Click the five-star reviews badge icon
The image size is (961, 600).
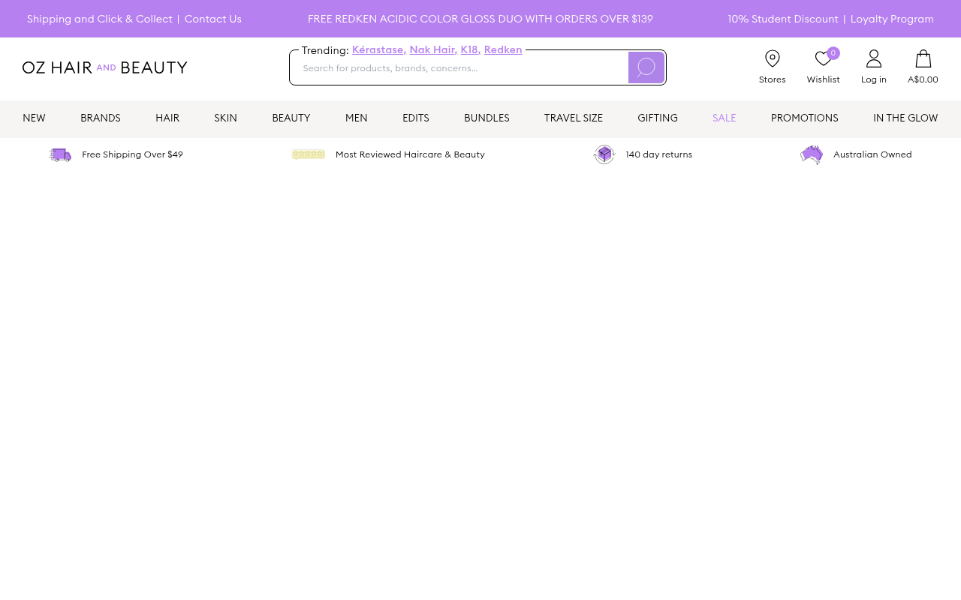308,154
